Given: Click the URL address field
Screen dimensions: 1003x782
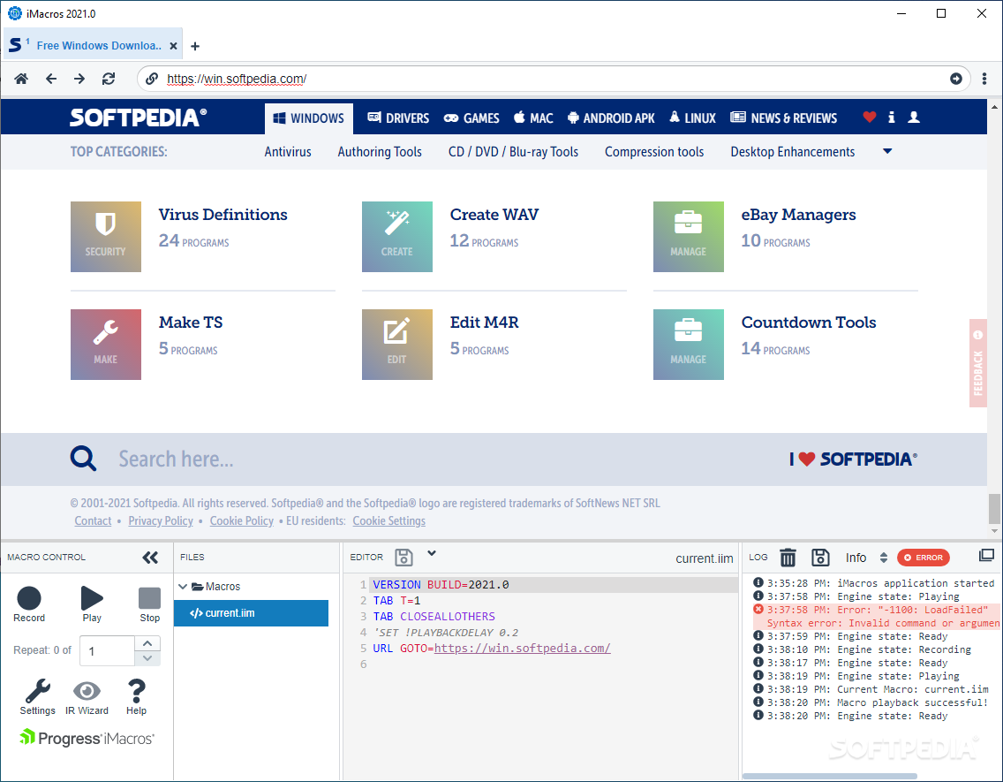Looking at the screenshot, I should 554,79.
